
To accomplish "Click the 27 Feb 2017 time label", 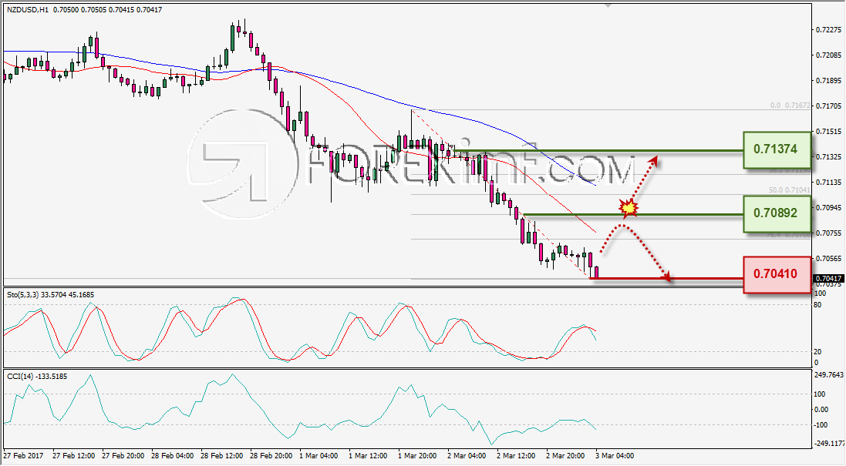I will tap(25, 456).
